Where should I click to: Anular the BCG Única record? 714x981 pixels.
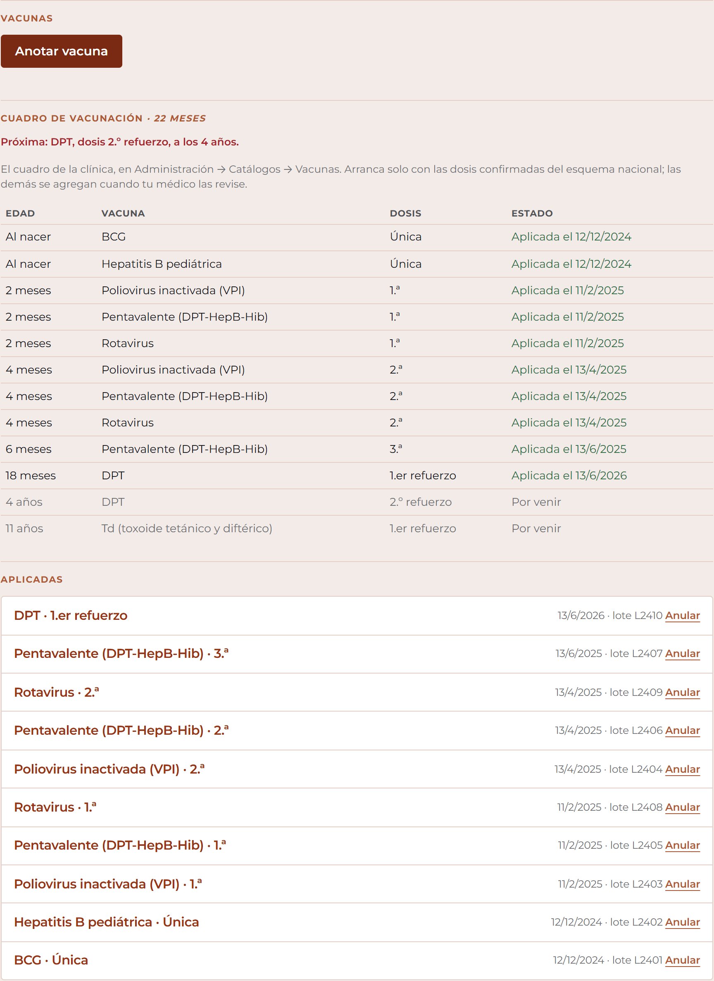(x=683, y=960)
